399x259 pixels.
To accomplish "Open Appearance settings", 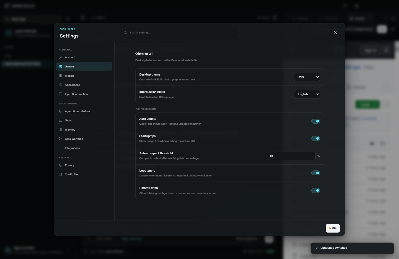I will [84, 85].
